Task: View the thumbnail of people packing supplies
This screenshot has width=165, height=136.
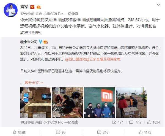Action: (x=68, y=103)
